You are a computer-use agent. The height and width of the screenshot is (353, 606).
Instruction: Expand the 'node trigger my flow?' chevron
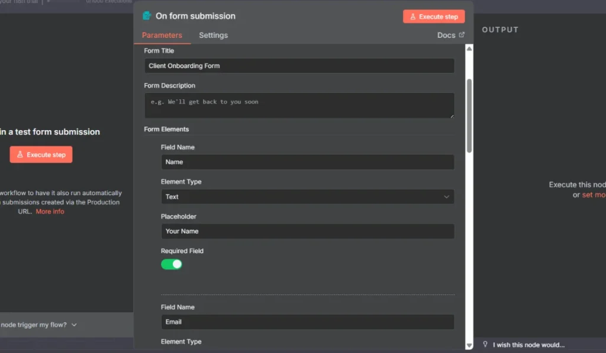pyautogui.click(x=74, y=325)
